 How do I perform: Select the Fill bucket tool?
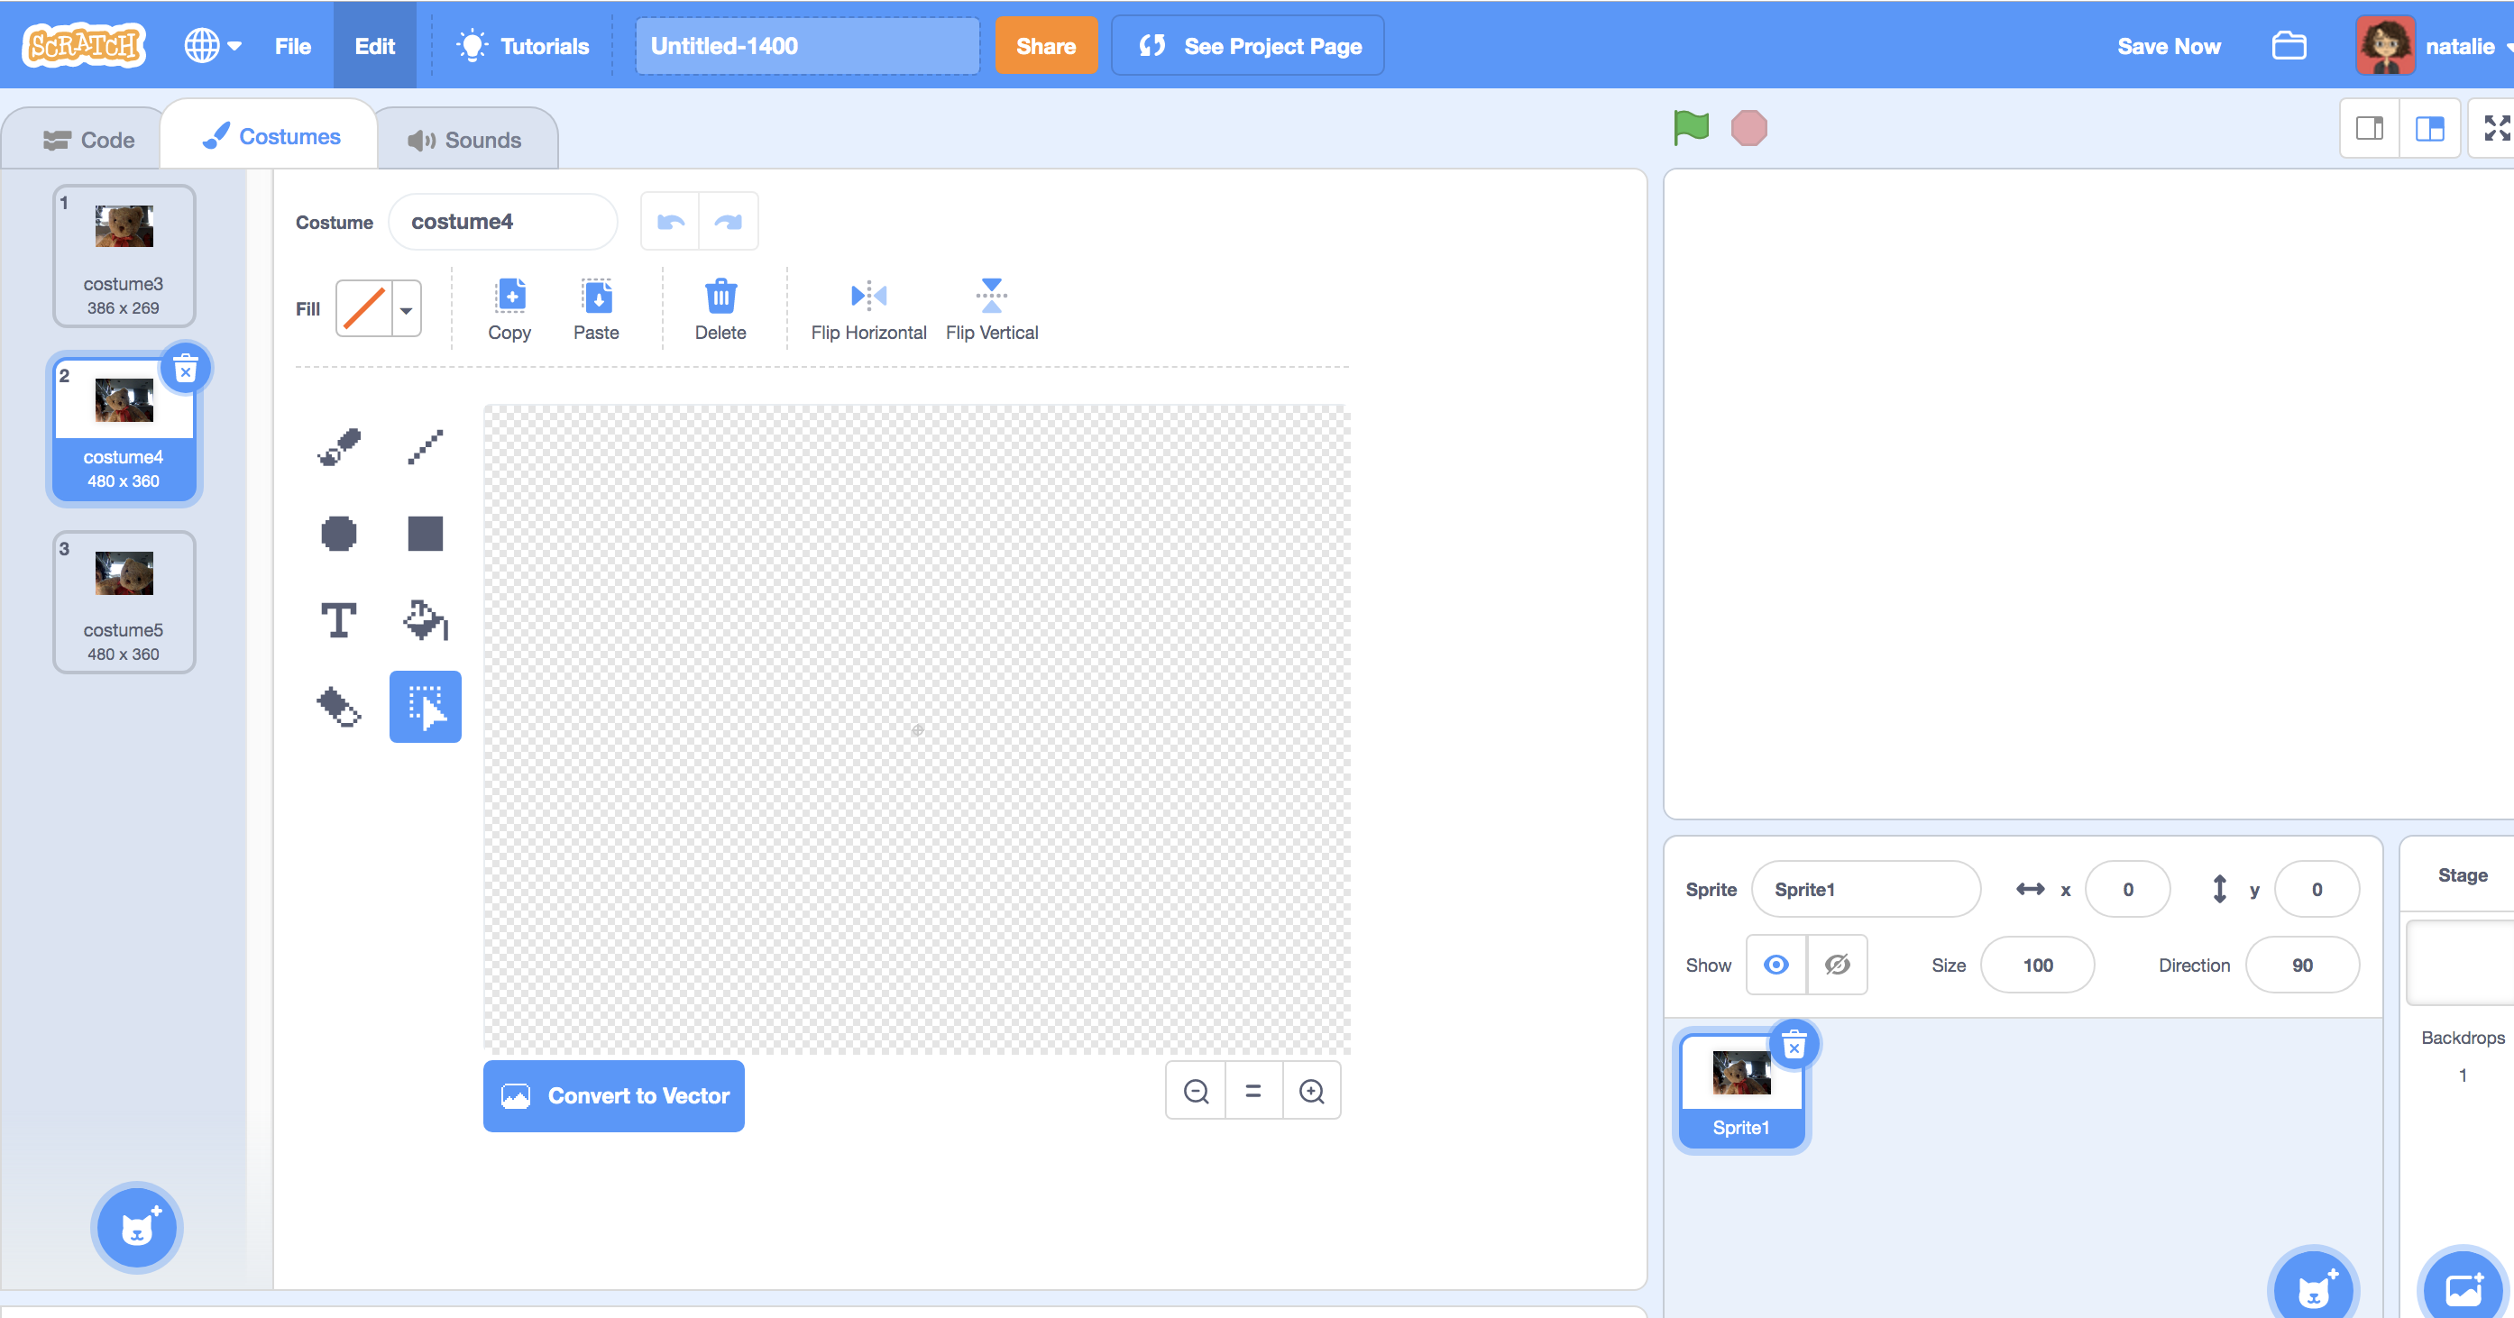tap(425, 619)
